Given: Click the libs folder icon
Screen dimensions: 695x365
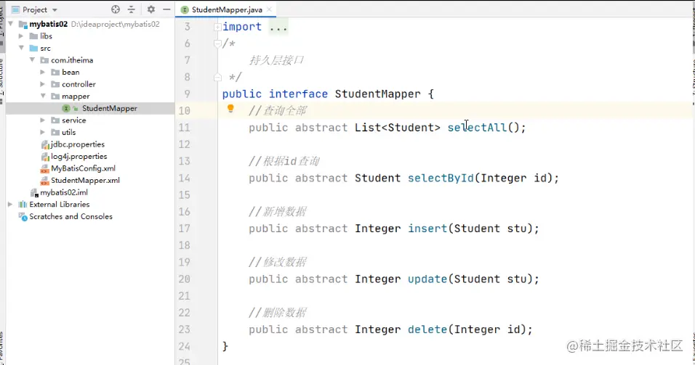Looking at the screenshot, I should point(33,36).
